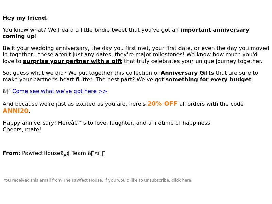Click the 'click here' unsubscribe link
The height and width of the screenshot is (204, 272).
point(181,180)
